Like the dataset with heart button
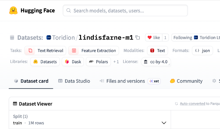 click(154, 37)
